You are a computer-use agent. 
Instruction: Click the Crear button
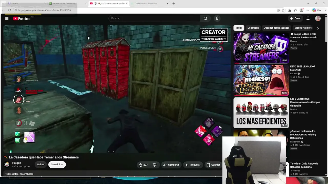295,18
